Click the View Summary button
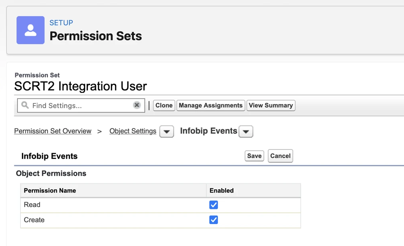This screenshot has height=246, width=404. tap(271, 106)
